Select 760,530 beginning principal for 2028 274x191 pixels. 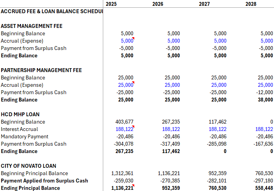tap(264, 173)
